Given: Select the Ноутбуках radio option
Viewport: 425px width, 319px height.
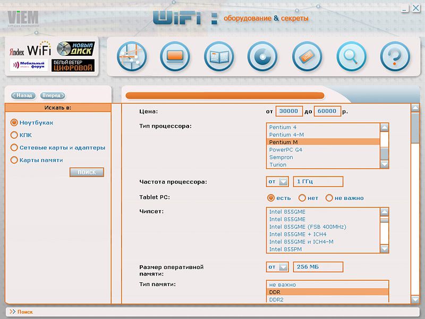Looking at the screenshot, I should pos(14,122).
